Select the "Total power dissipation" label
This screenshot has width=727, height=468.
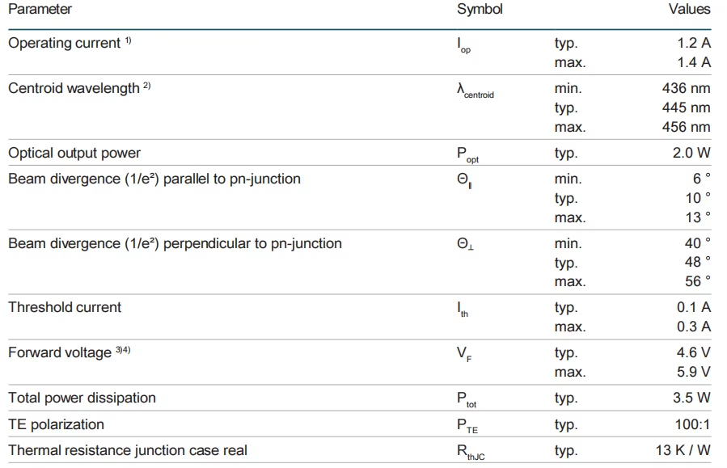point(82,398)
